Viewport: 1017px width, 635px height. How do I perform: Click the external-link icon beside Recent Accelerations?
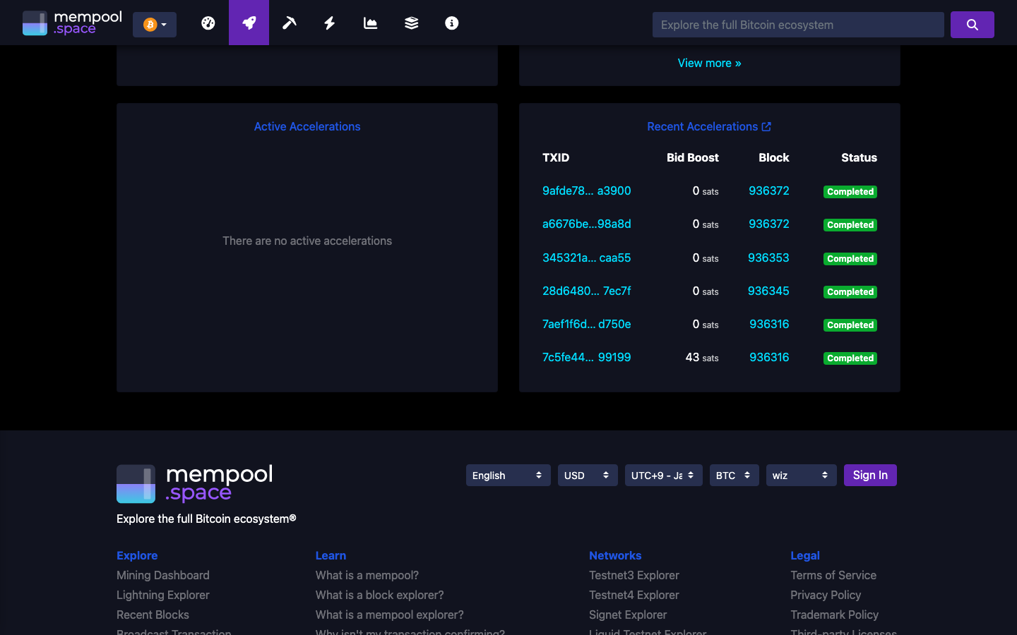pos(767,126)
